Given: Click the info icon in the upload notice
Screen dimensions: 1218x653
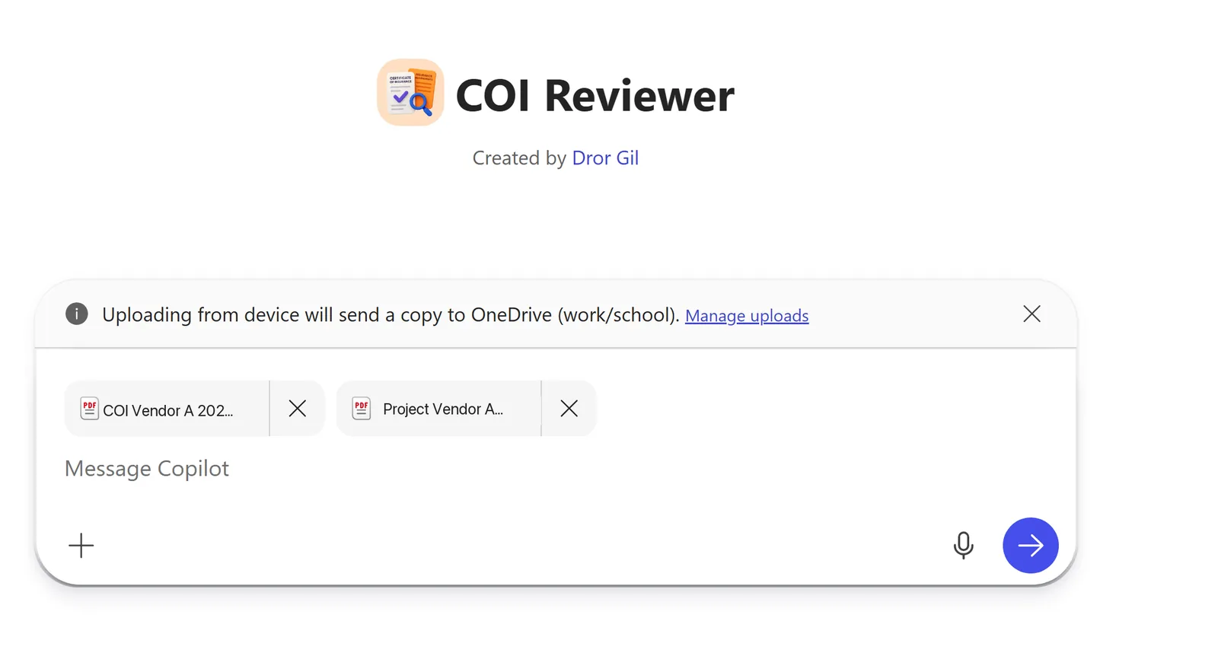Looking at the screenshot, I should (x=77, y=314).
